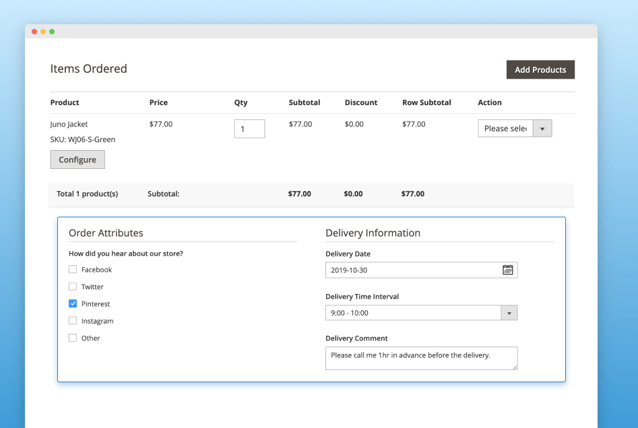Image resolution: width=638 pixels, height=428 pixels.
Task: Click the green maximize window dot
Action: [x=52, y=32]
